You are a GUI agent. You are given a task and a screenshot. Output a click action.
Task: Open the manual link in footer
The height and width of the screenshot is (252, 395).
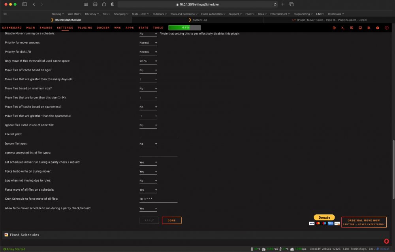click(x=384, y=249)
